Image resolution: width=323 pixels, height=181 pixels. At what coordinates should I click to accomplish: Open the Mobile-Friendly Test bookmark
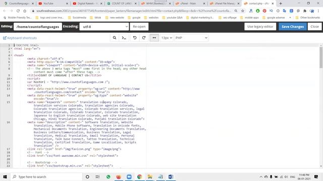(18, 18)
